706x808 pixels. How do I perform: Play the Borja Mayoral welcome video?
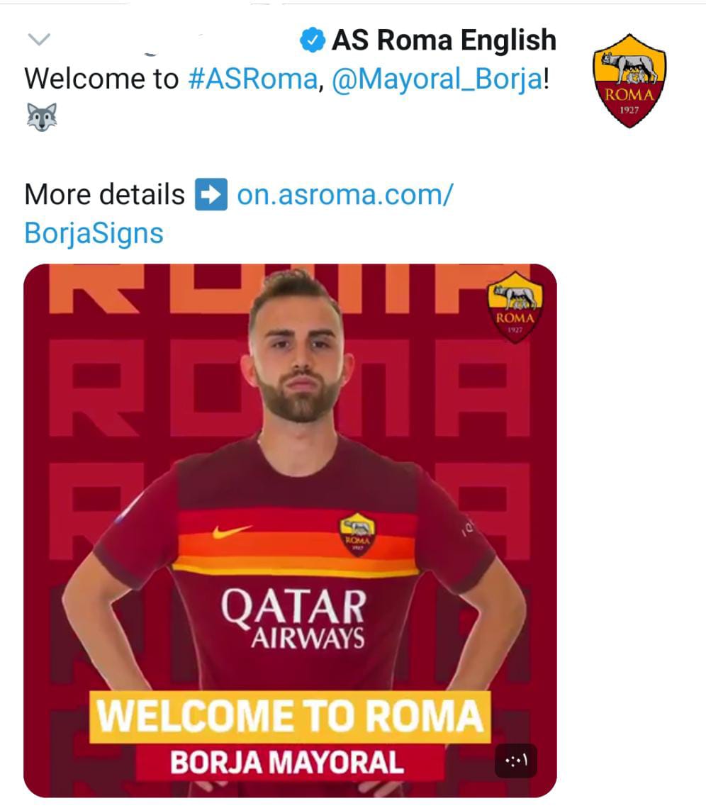click(290, 531)
